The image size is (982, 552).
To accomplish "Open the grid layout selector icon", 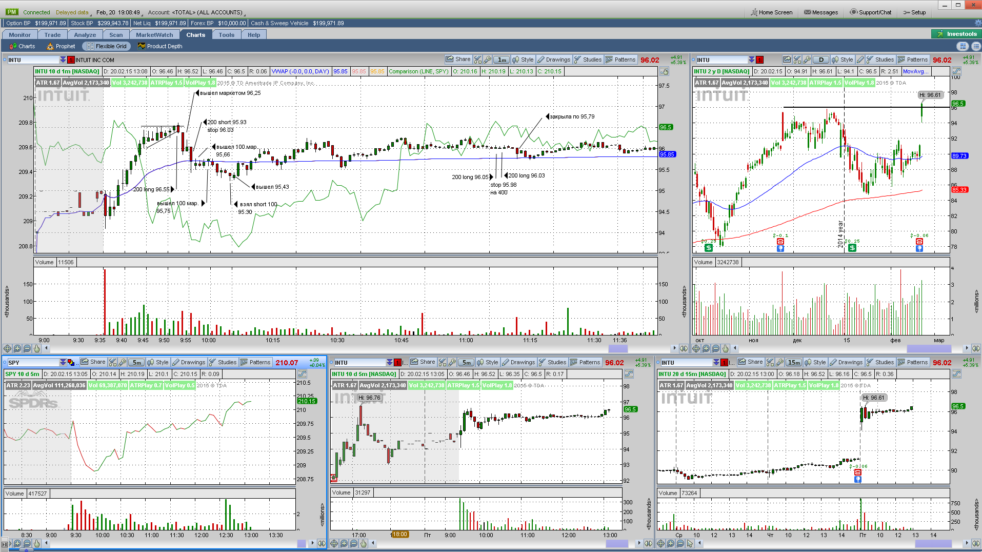I will click(x=963, y=46).
